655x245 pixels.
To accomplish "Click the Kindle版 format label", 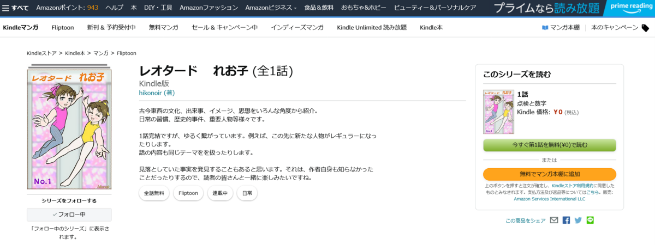I will 154,83.
